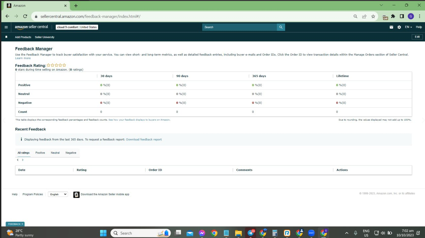
Task: Bookmark this page with the star icon
Action: coord(373,16)
